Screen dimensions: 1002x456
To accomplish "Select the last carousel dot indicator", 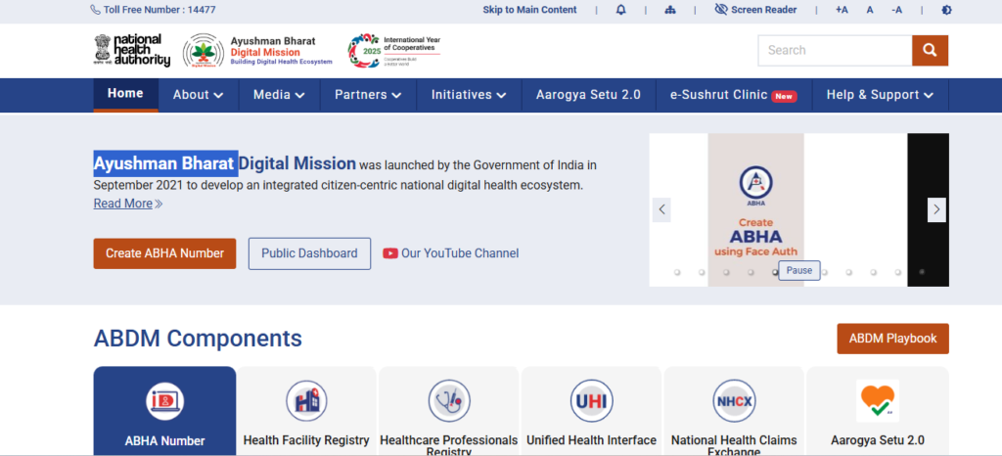I will coord(922,272).
